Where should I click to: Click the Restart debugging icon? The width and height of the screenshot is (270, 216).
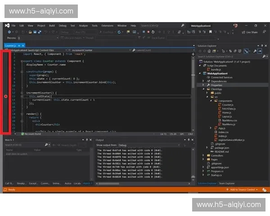point(153,32)
